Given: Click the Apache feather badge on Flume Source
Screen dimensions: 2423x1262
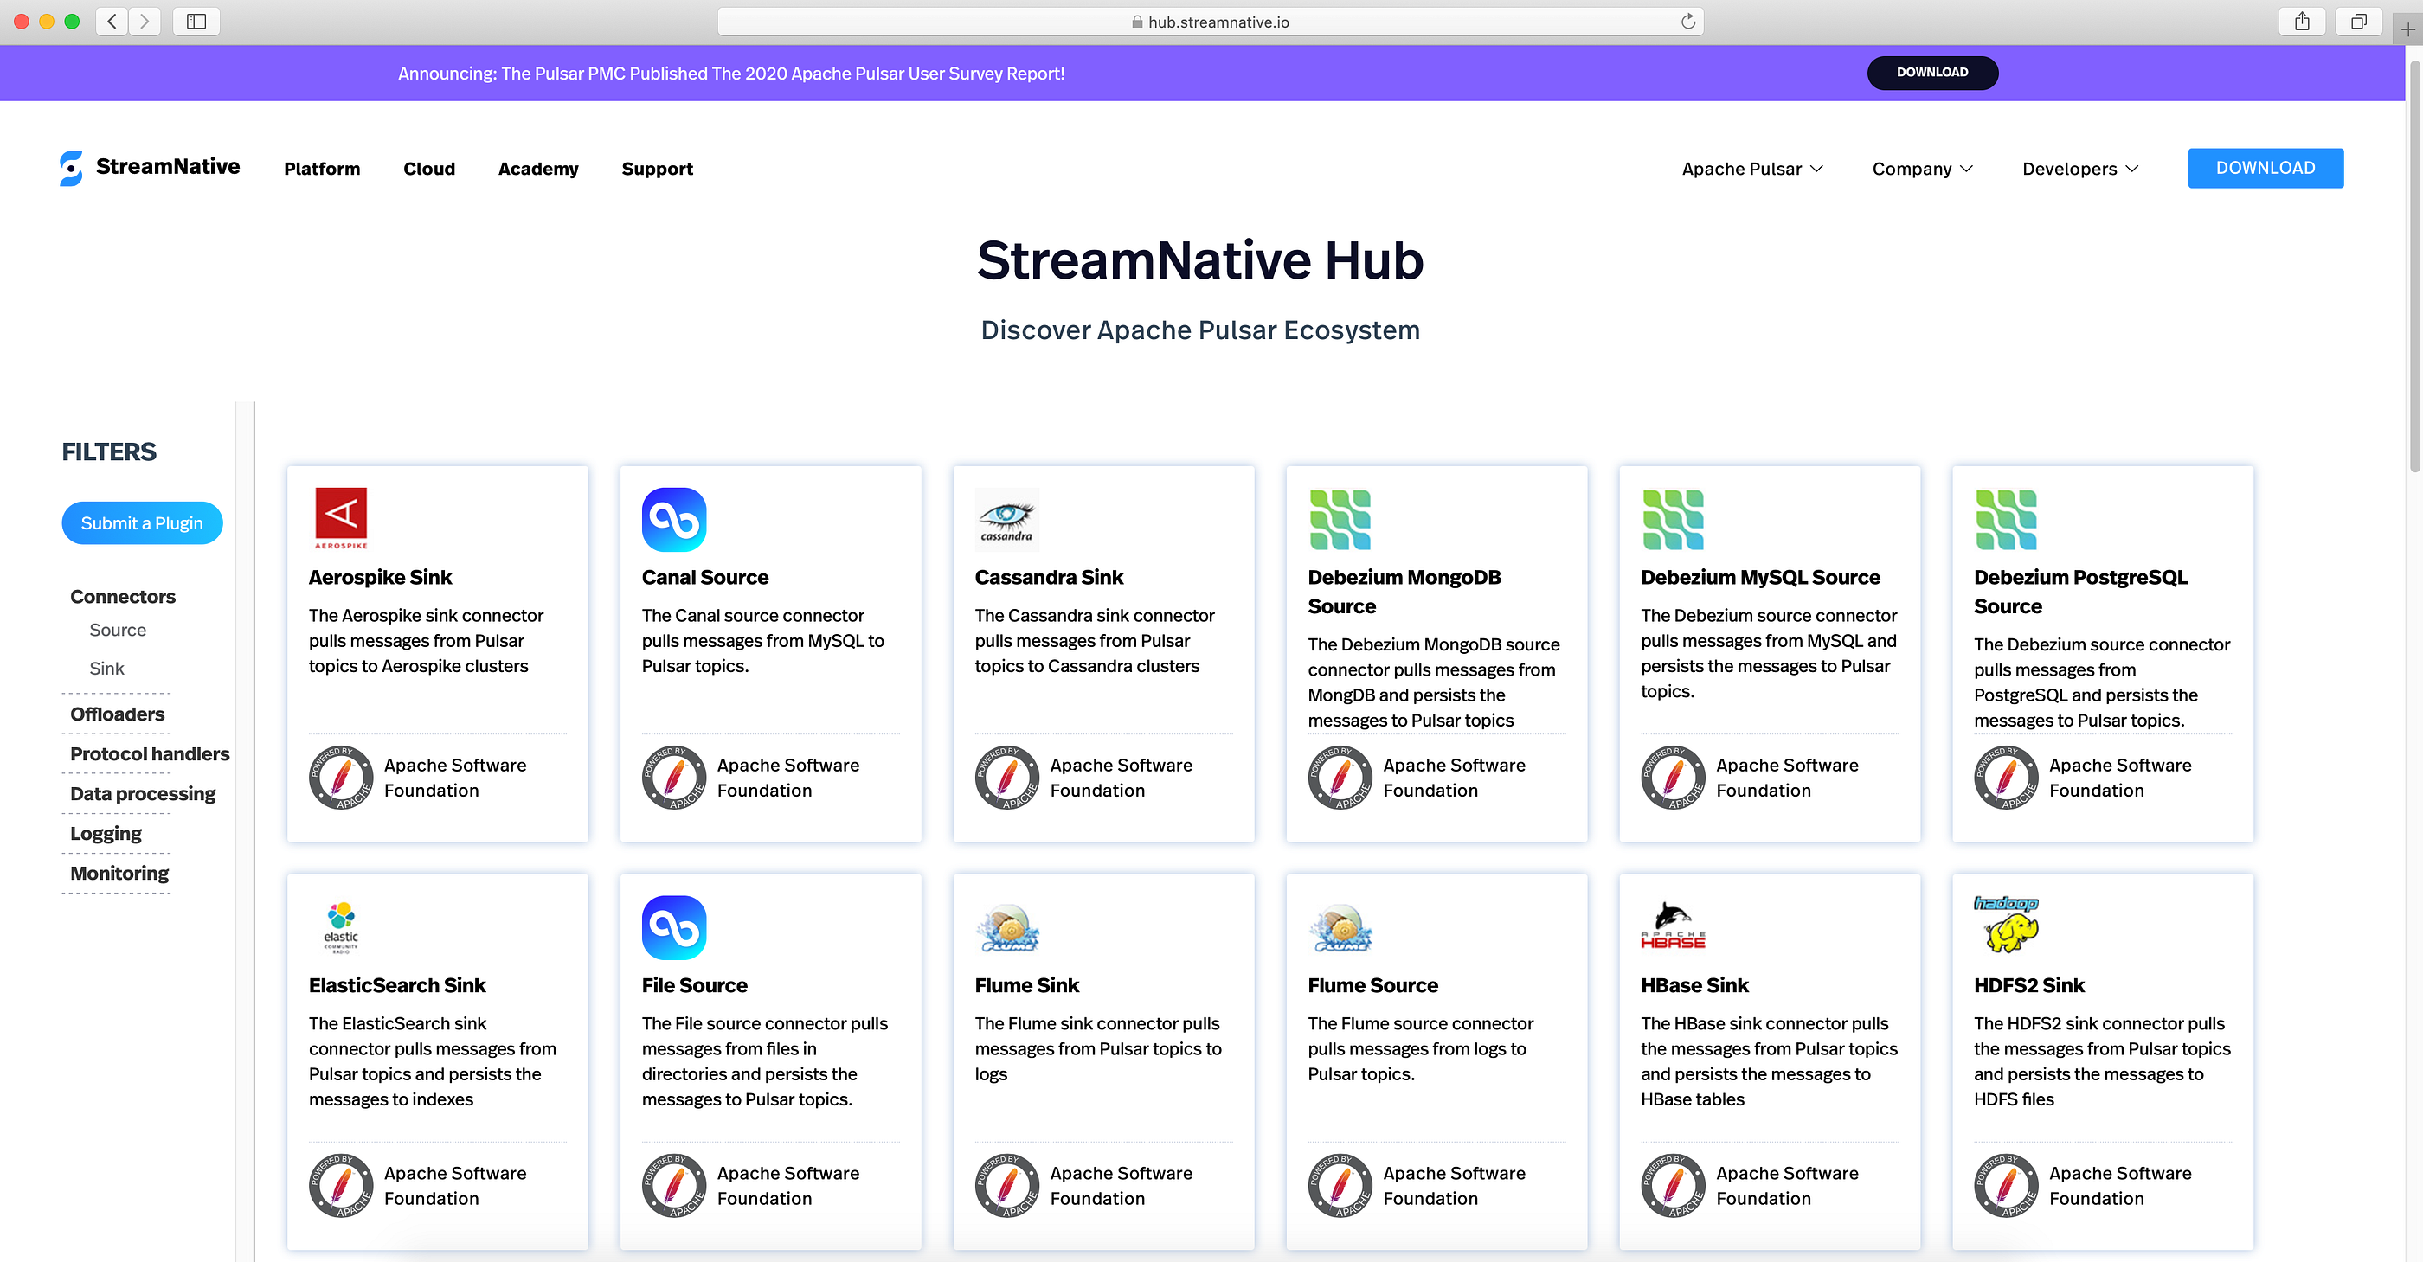Looking at the screenshot, I should point(1340,1185).
